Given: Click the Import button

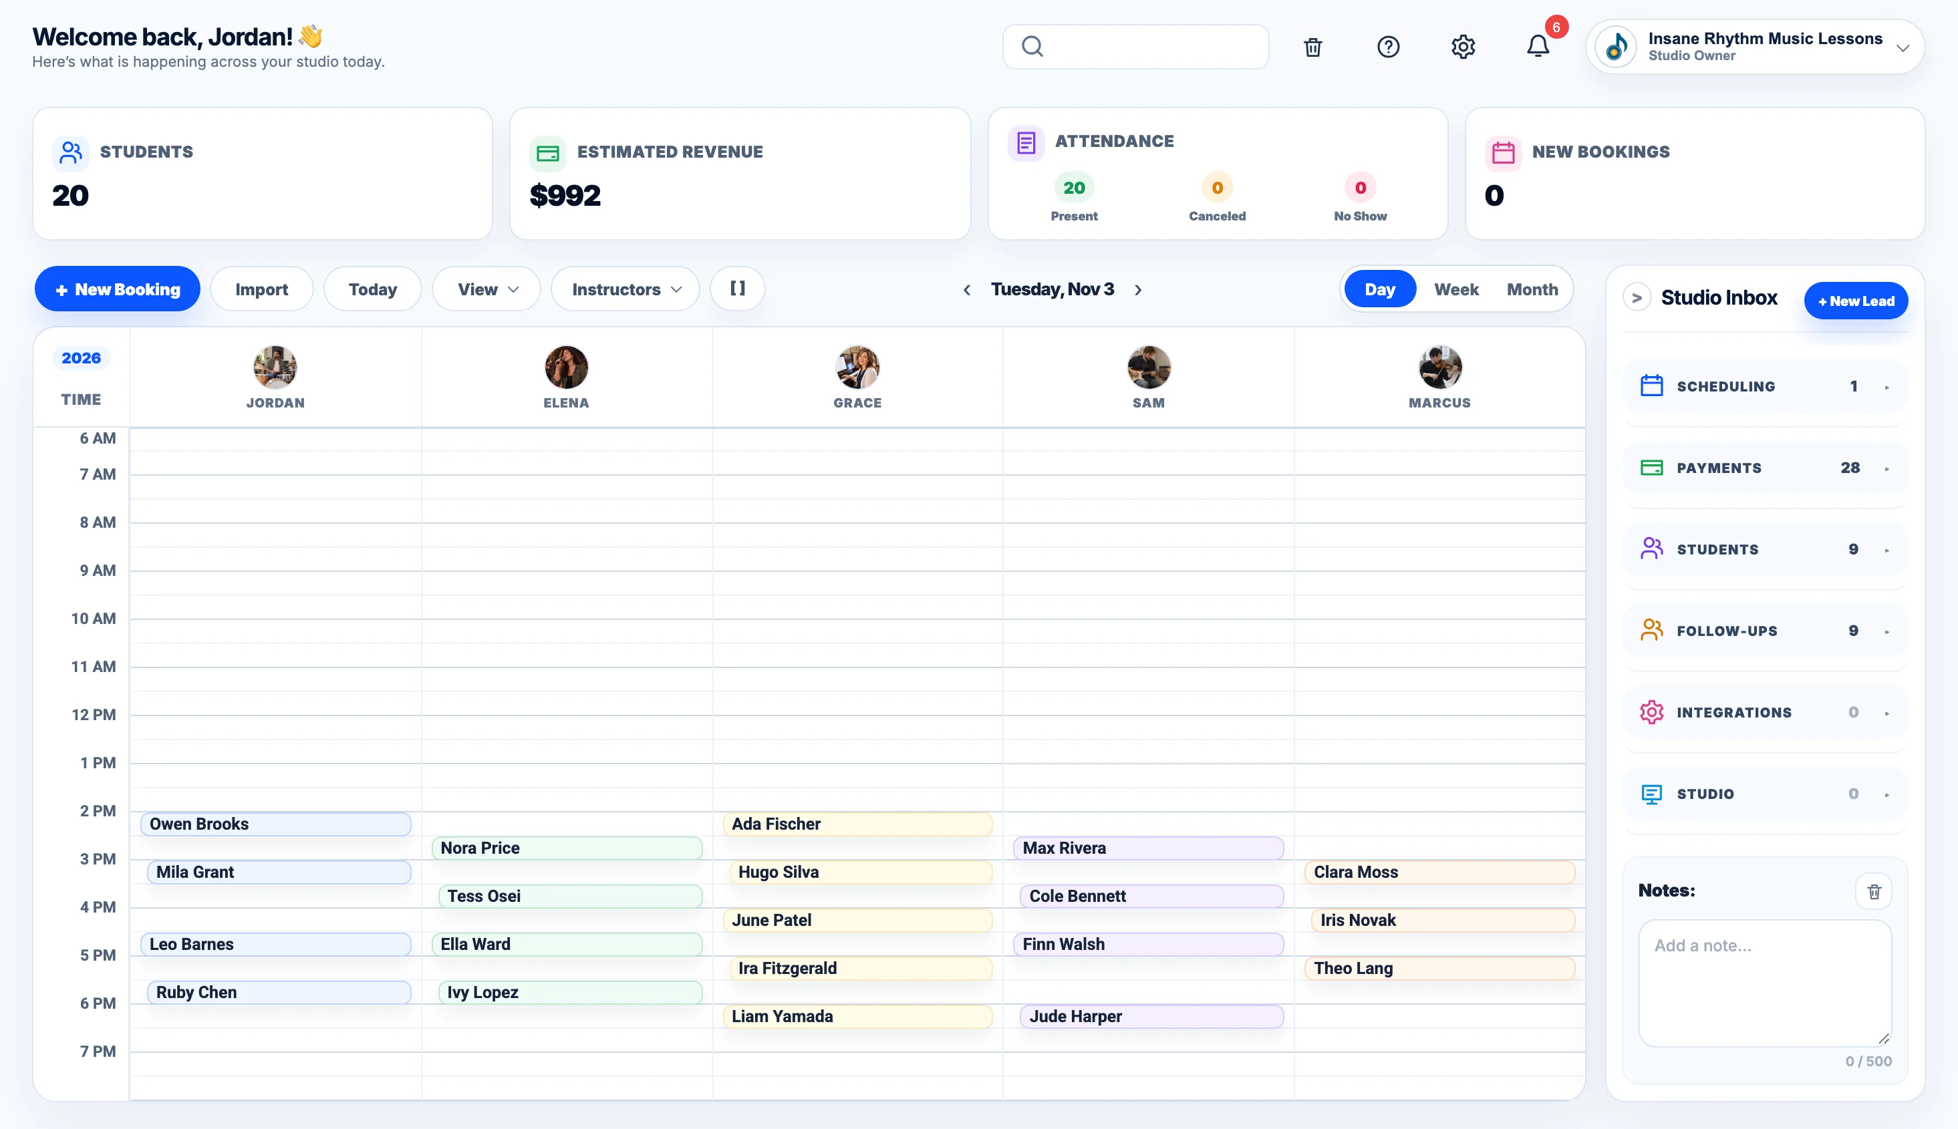Looking at the screenshot, I should (x=261, y=289).
